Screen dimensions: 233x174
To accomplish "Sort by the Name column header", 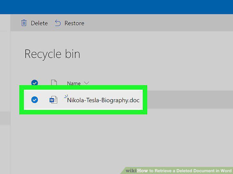I will pyautogui.click(x=74, y=83).
